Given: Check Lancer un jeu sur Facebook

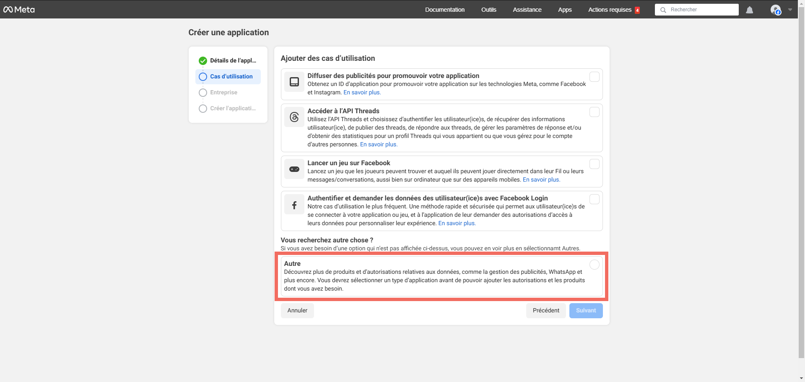Looking at the screenshot, I should coord(595,164).
